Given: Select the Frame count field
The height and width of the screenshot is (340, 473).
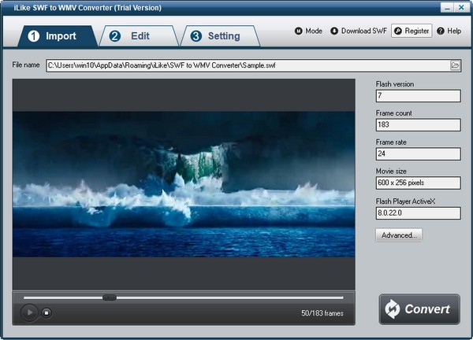Looking at the screenshot, I should tap(418, 125).
